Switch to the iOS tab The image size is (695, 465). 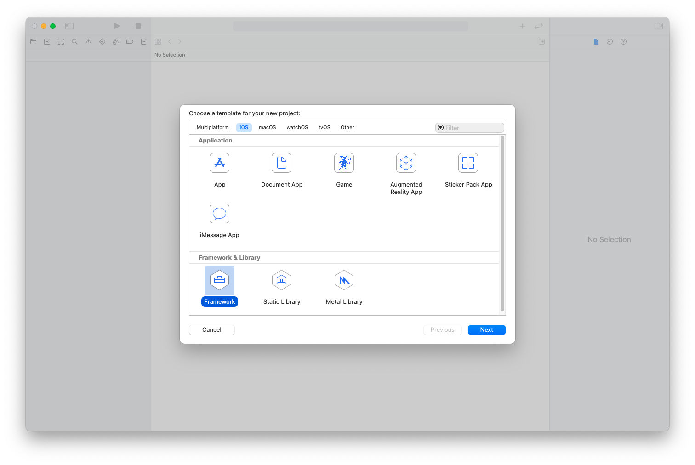pyautogui.click(x=244, y=127)
